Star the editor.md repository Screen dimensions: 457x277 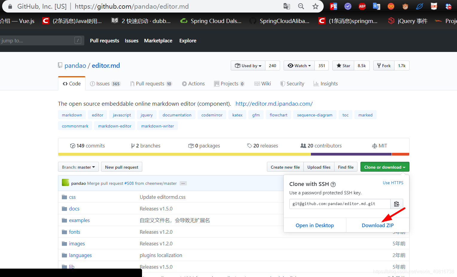coord(343,66)
